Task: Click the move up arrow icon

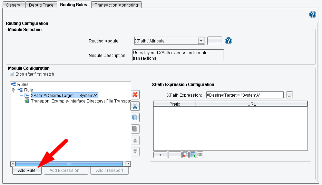Action: coord(135,140)
